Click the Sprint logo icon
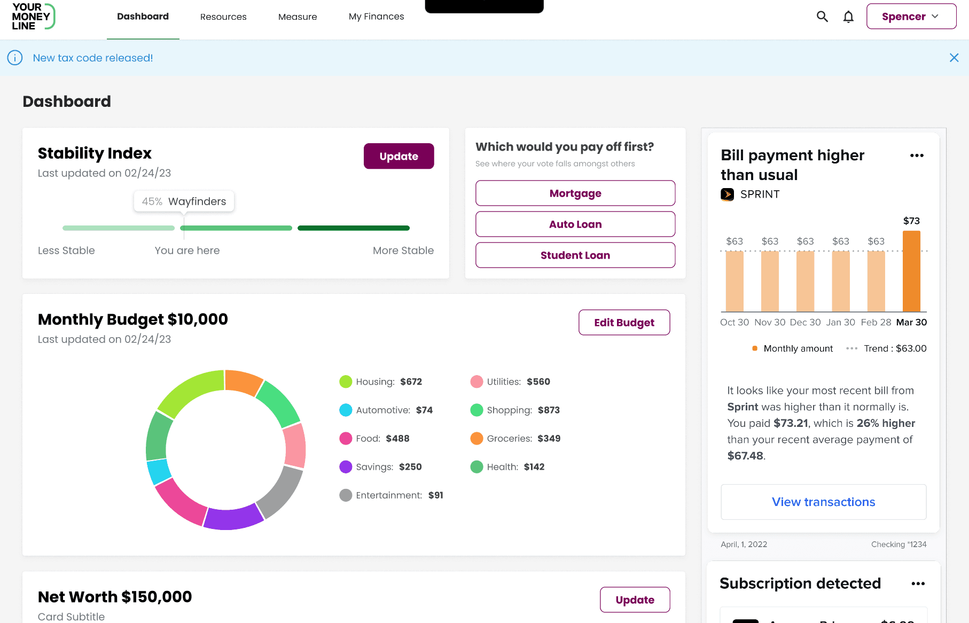This screenshot has width=969, height=623. [727, 194]
